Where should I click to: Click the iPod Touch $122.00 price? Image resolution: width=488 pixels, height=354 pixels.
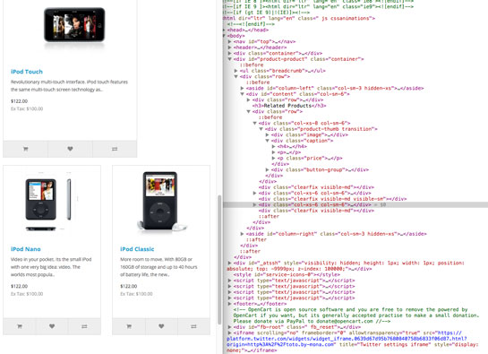coord(20,101)
